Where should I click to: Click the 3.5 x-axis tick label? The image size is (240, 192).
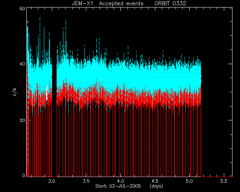86,181
